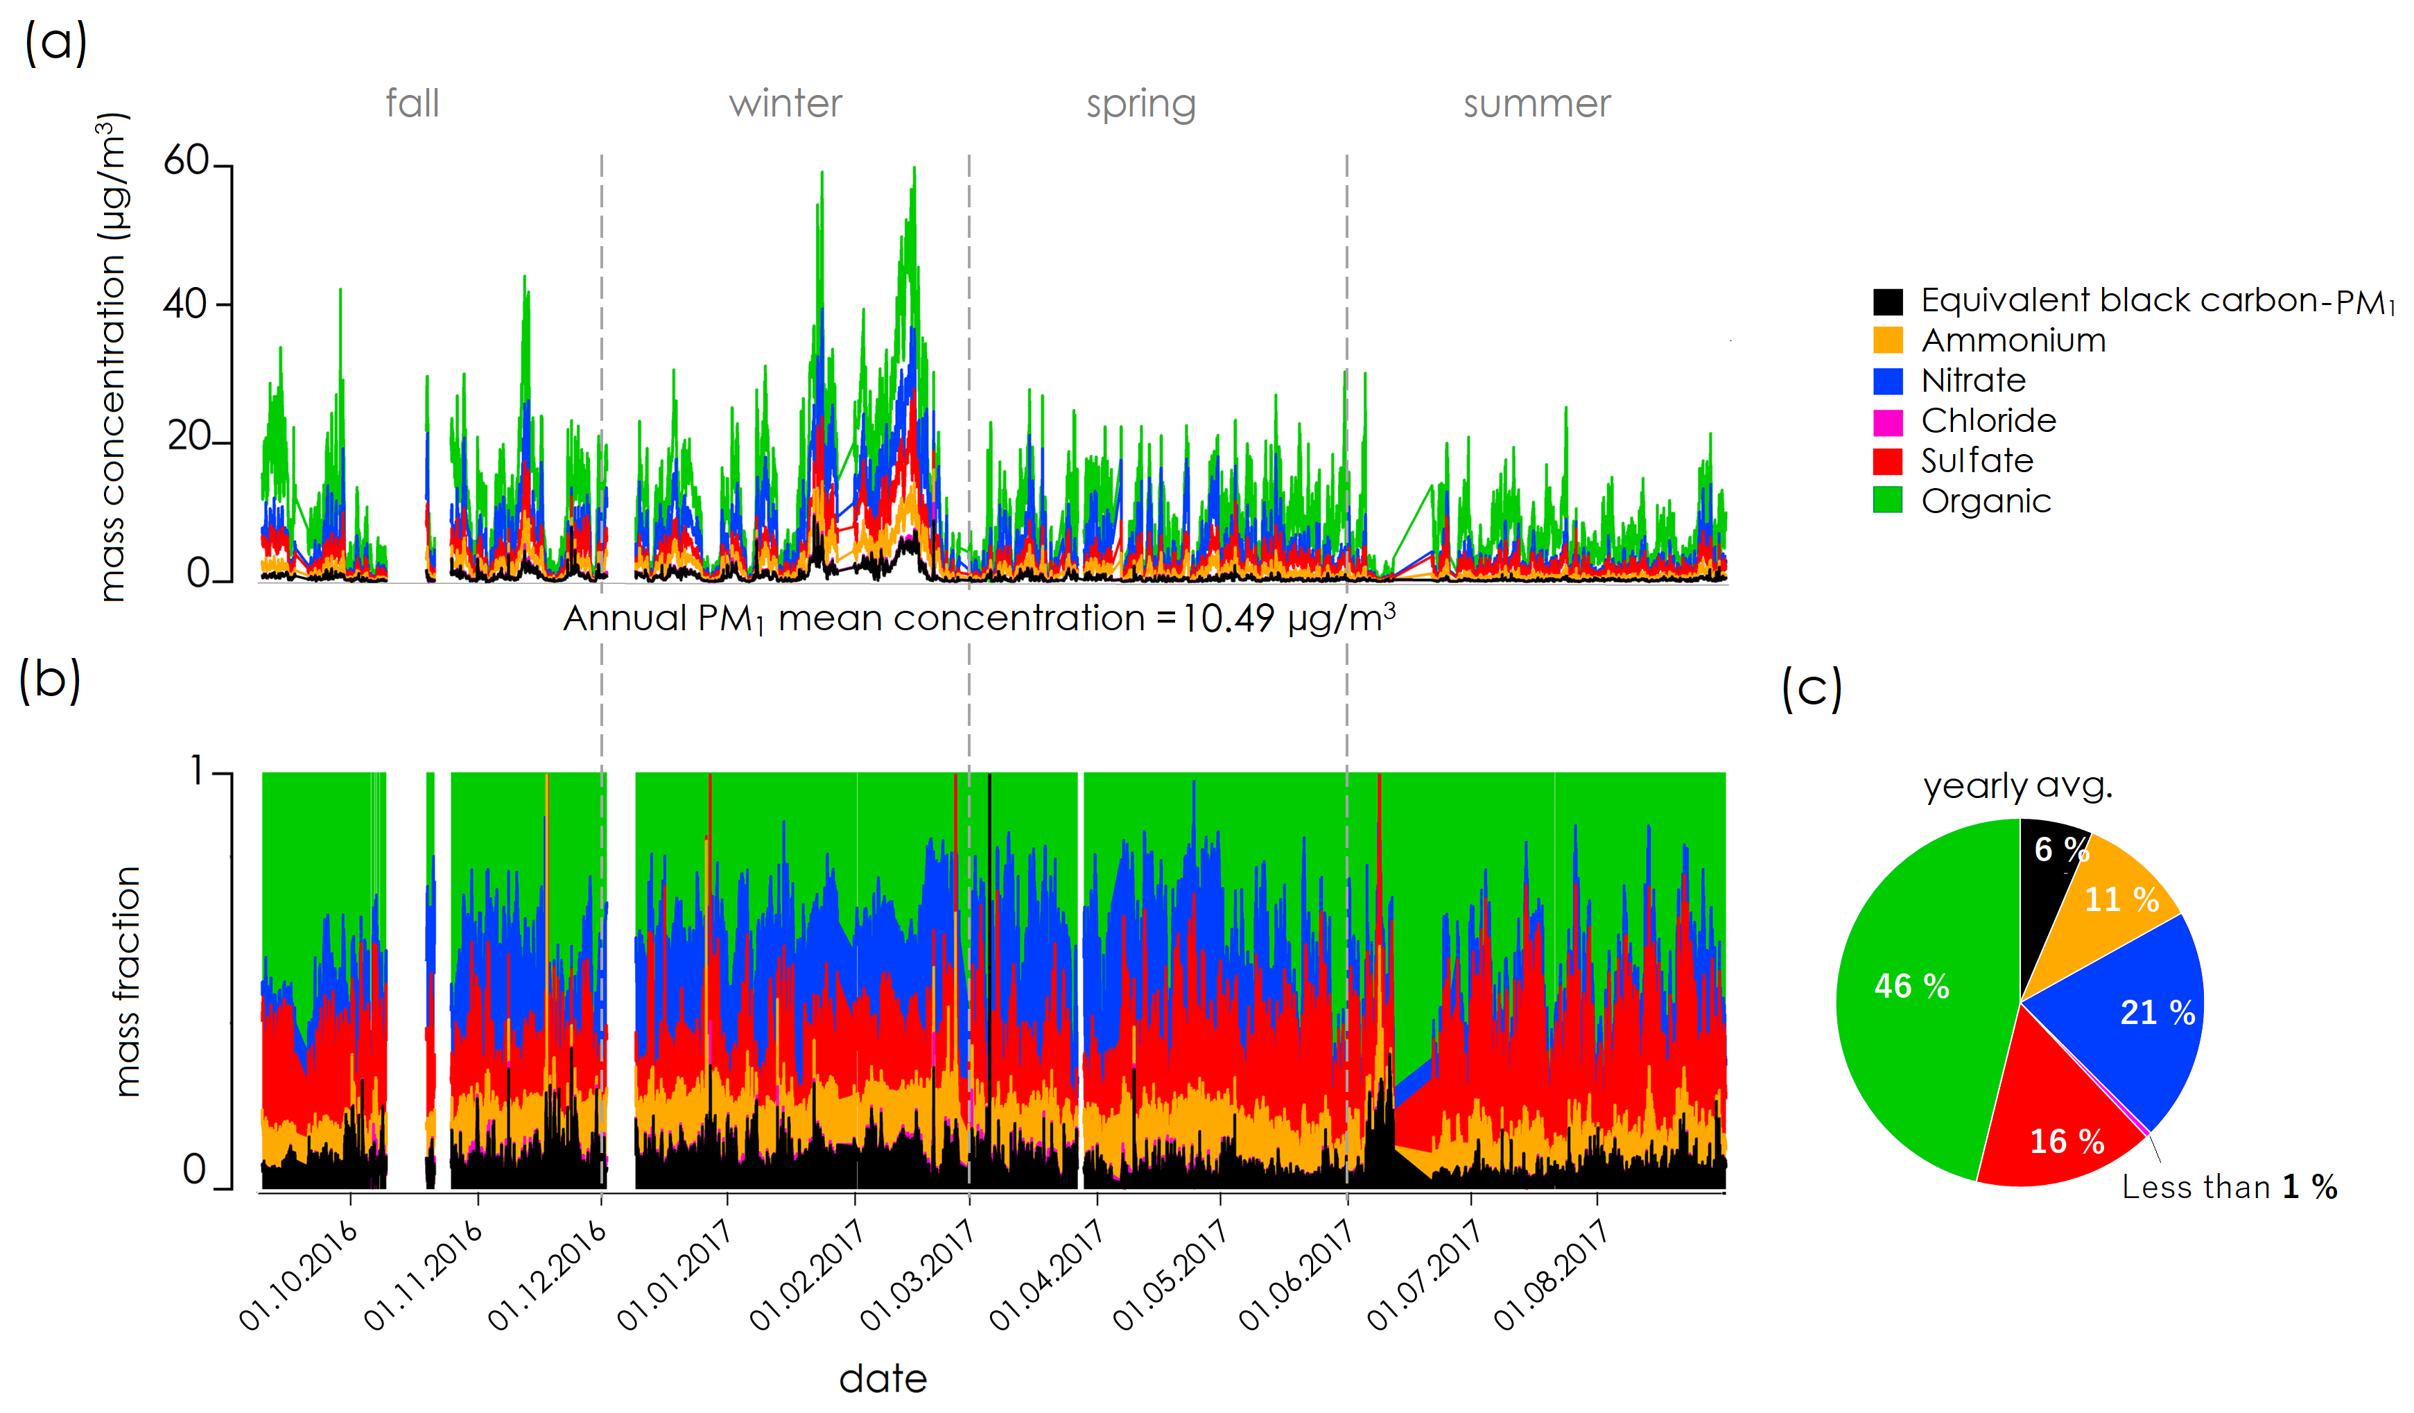Click the 01.01.2017 date axis label

(x=675, y=1275)
